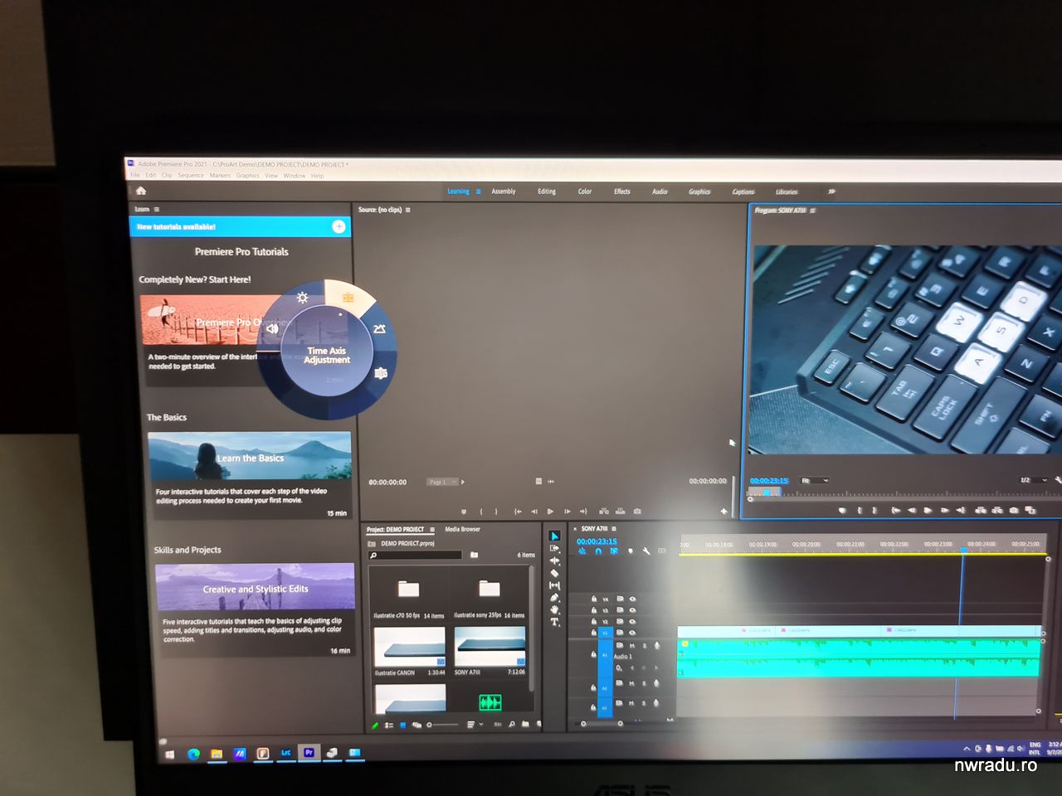1062x796 pixels.
Task: Select the SONY A7III sequence thumbnail
Action: (490, 647)
